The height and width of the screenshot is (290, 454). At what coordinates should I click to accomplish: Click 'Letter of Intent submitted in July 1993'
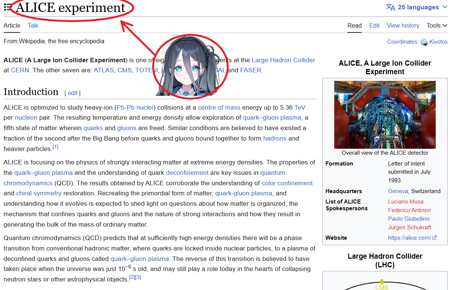tap(409, 172)
